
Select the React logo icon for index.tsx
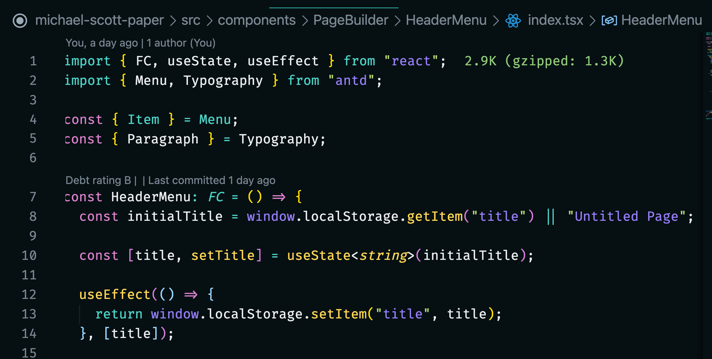click(x=513, y=21)
